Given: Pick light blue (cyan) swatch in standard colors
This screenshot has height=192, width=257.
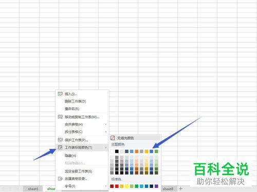Looking at the screenshot, I should click(141, 186).
